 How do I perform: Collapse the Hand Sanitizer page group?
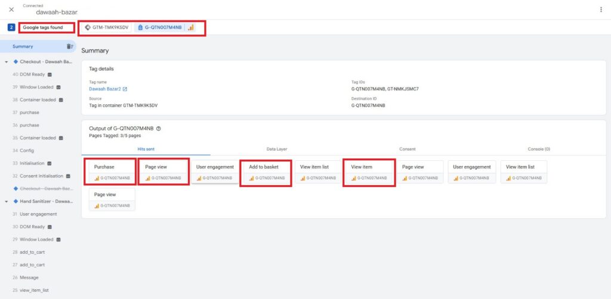coord(7,201)
